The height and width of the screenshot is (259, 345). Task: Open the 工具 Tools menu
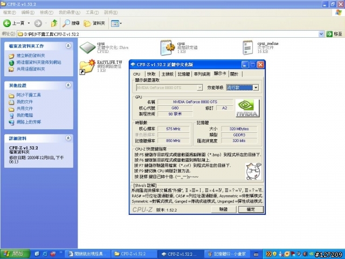[92, 12]
